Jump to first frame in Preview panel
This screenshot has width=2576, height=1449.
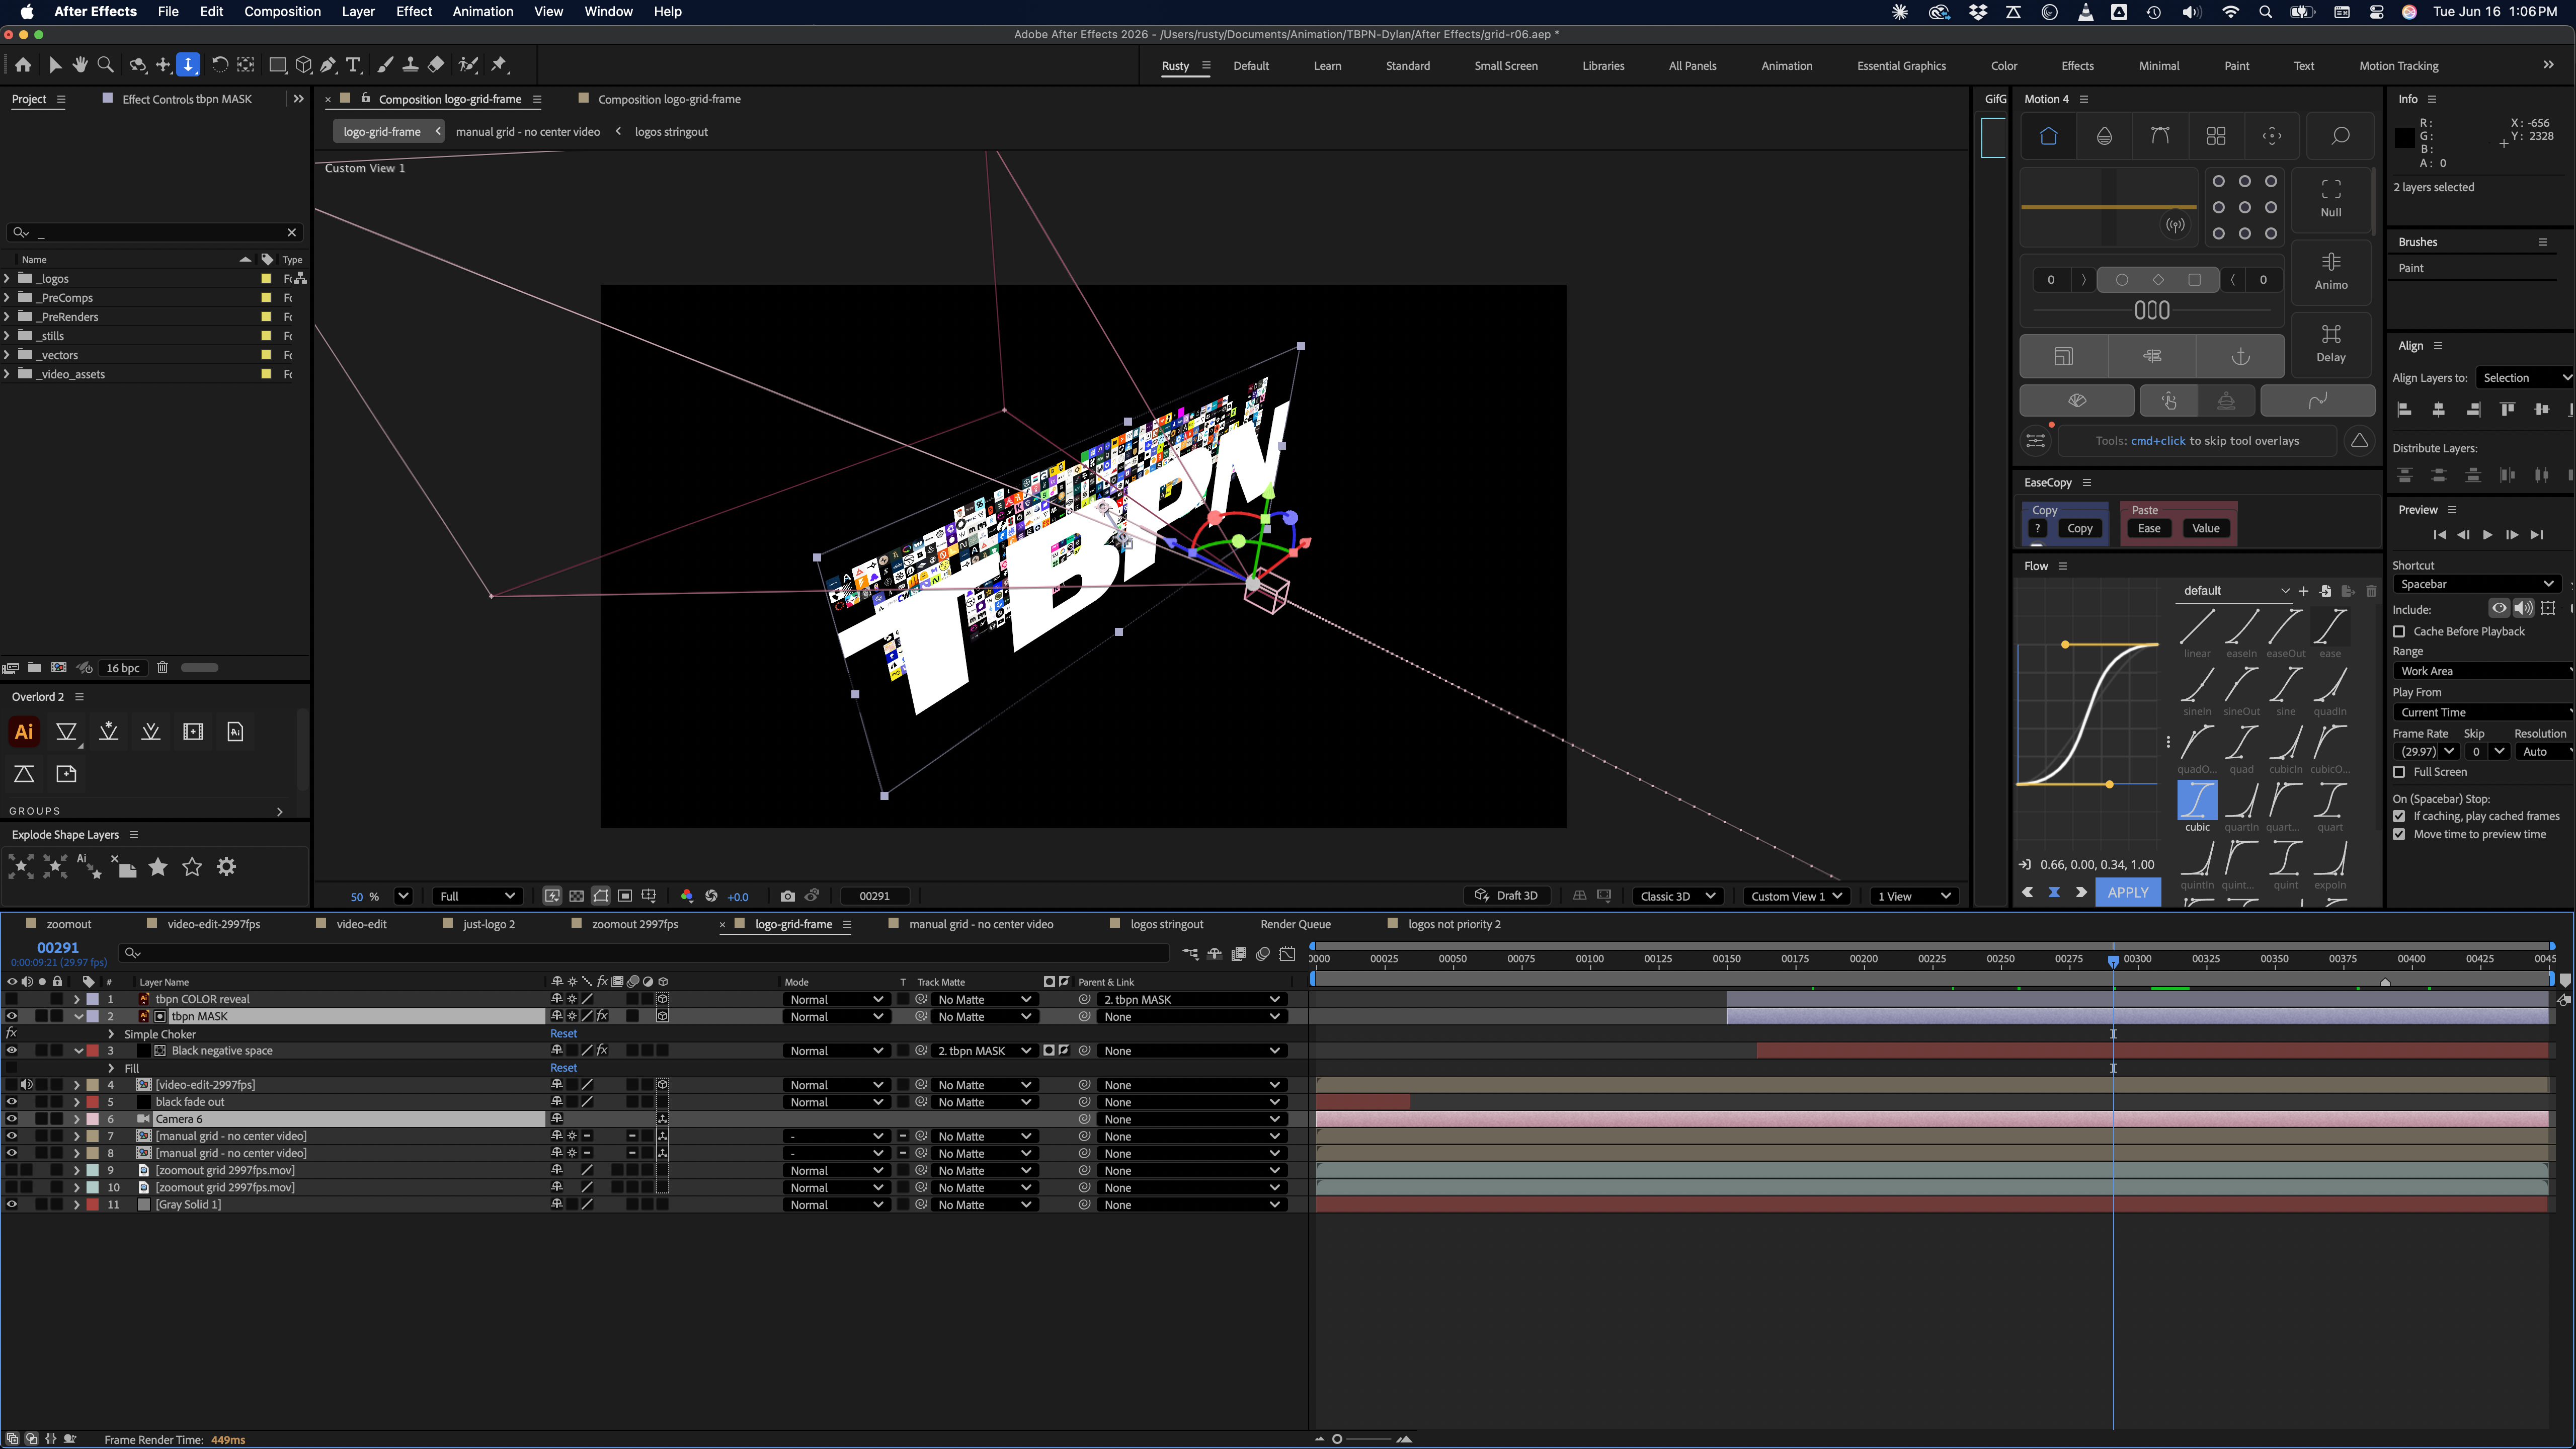coord(2439,535)
